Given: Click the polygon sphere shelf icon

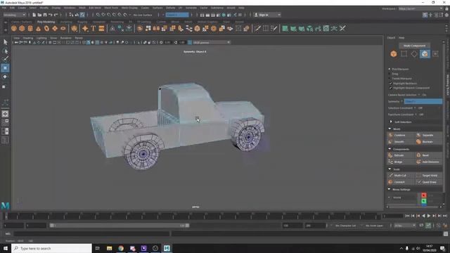Looking at the screenshot, I should (x=14, y=28).
